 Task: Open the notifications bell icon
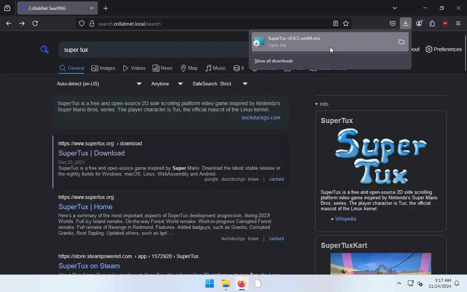456,283
